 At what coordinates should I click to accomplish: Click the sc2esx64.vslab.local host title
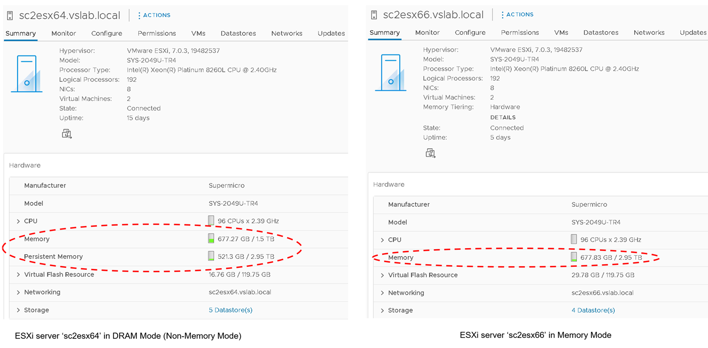tap(70, 16)
